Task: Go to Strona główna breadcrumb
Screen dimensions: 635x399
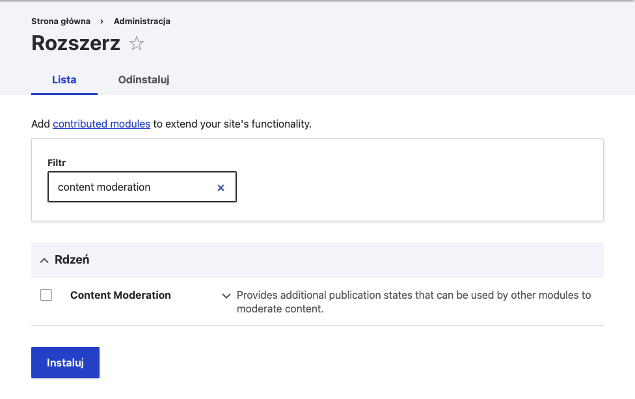Action: point(61,21)
